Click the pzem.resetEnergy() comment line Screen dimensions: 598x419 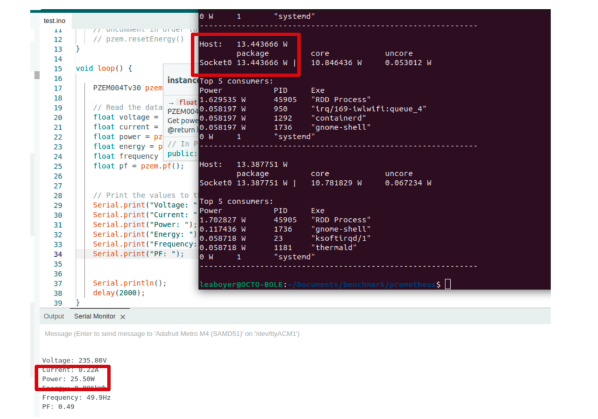pos(138,39)
